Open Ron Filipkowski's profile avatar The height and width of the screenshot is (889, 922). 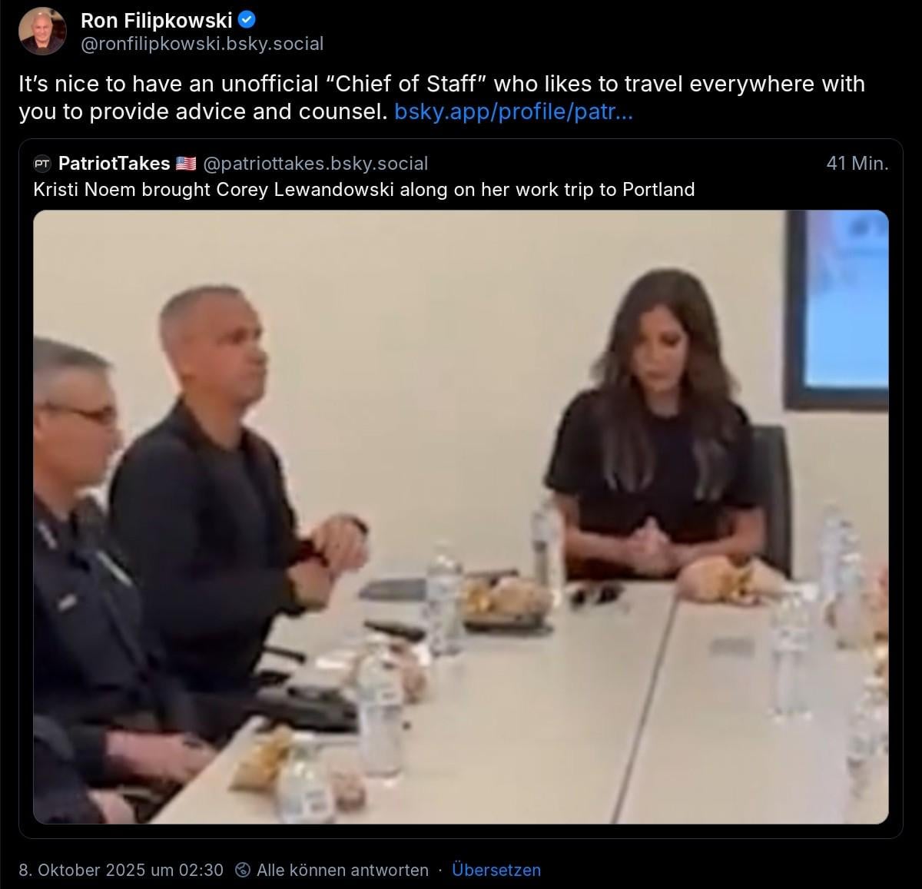(43, 31)
